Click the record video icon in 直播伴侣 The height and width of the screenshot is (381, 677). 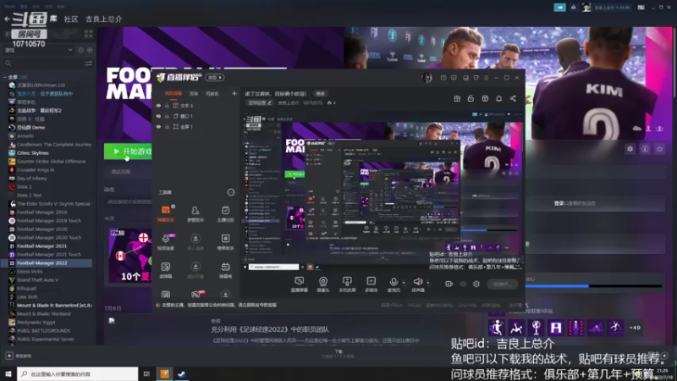(x=449, y=284)
